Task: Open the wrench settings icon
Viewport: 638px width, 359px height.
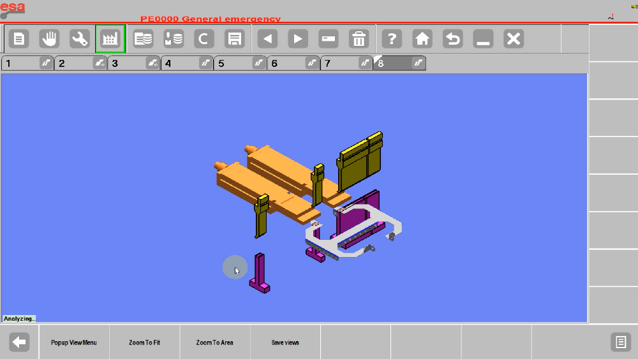Action: [x=80, y=39]
